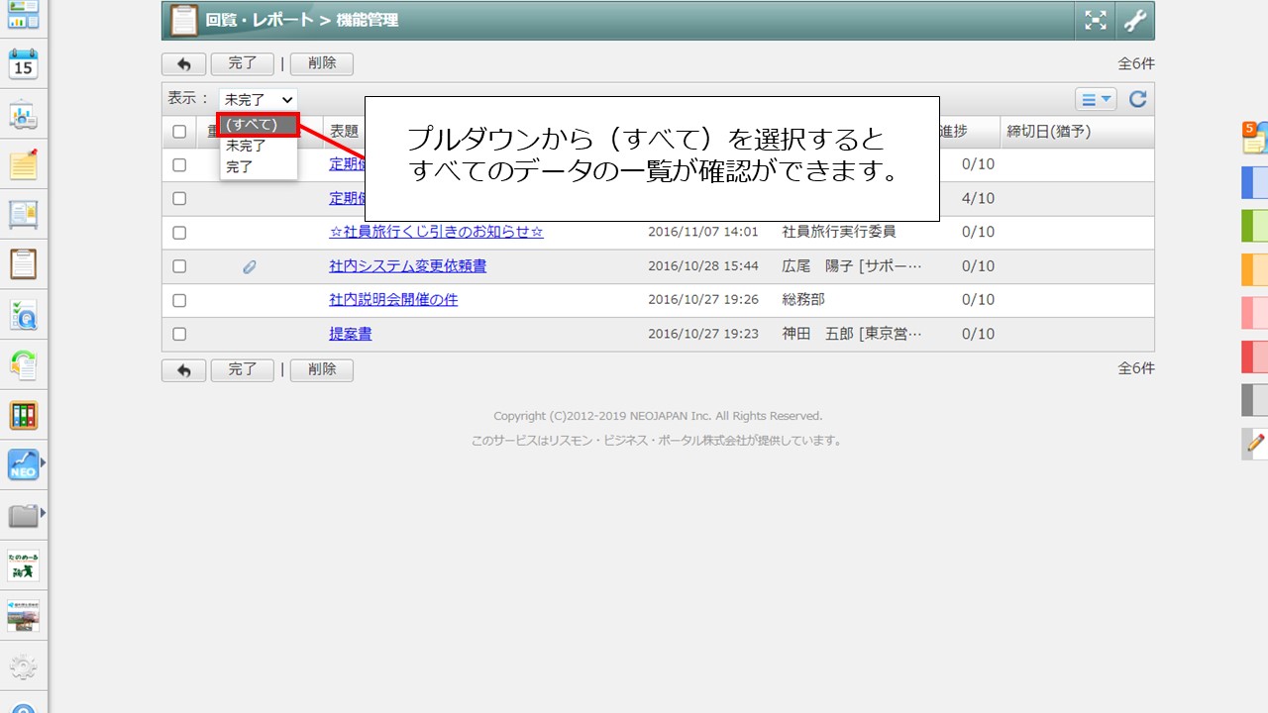Tick the checkbox beside 提案書
The image size is (1268, 713).
(x=179, y=334)
